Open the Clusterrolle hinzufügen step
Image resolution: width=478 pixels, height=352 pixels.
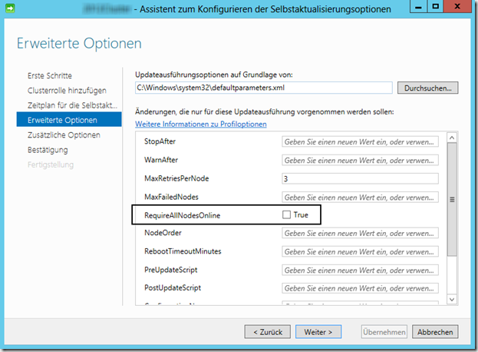(67, 91)
